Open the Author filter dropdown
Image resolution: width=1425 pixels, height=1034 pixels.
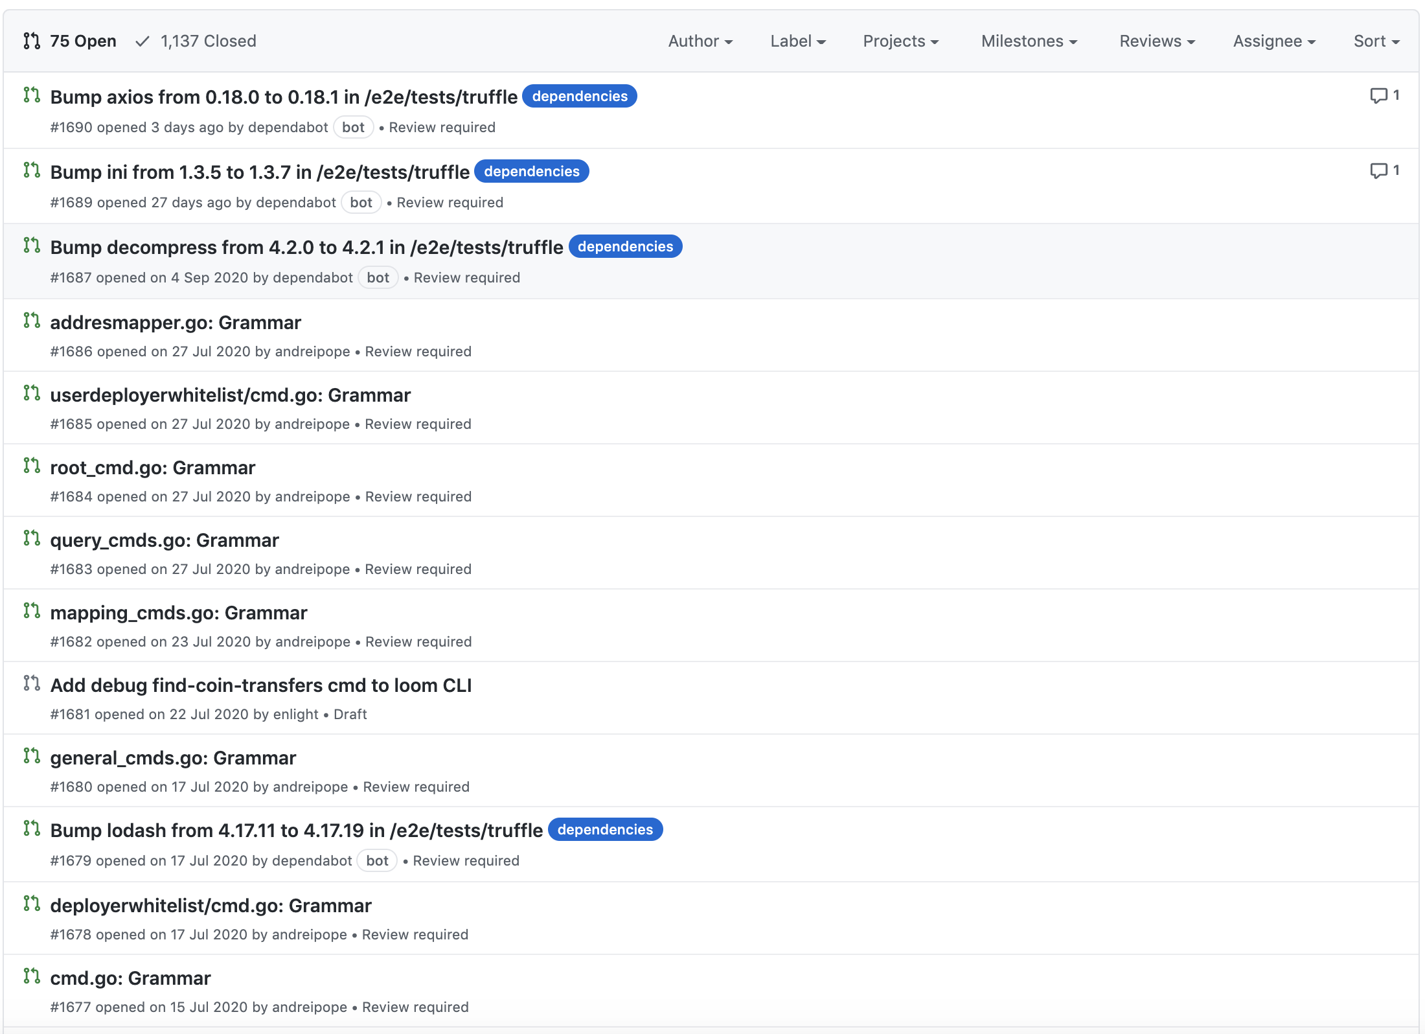700,41
